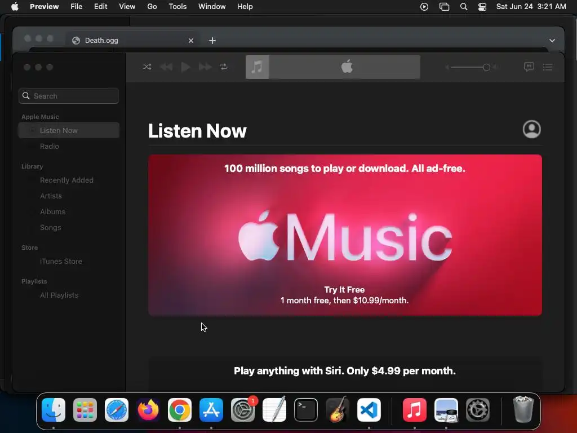Open All Playlists
This screenshot has height=433, width=577.
click(x=59, y=295)
